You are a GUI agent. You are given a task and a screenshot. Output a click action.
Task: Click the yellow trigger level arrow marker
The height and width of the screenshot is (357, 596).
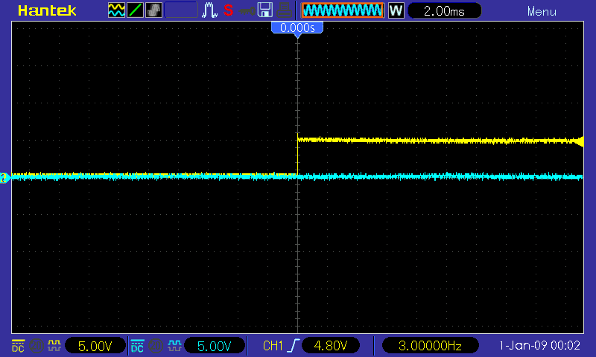tap(579, 141)
